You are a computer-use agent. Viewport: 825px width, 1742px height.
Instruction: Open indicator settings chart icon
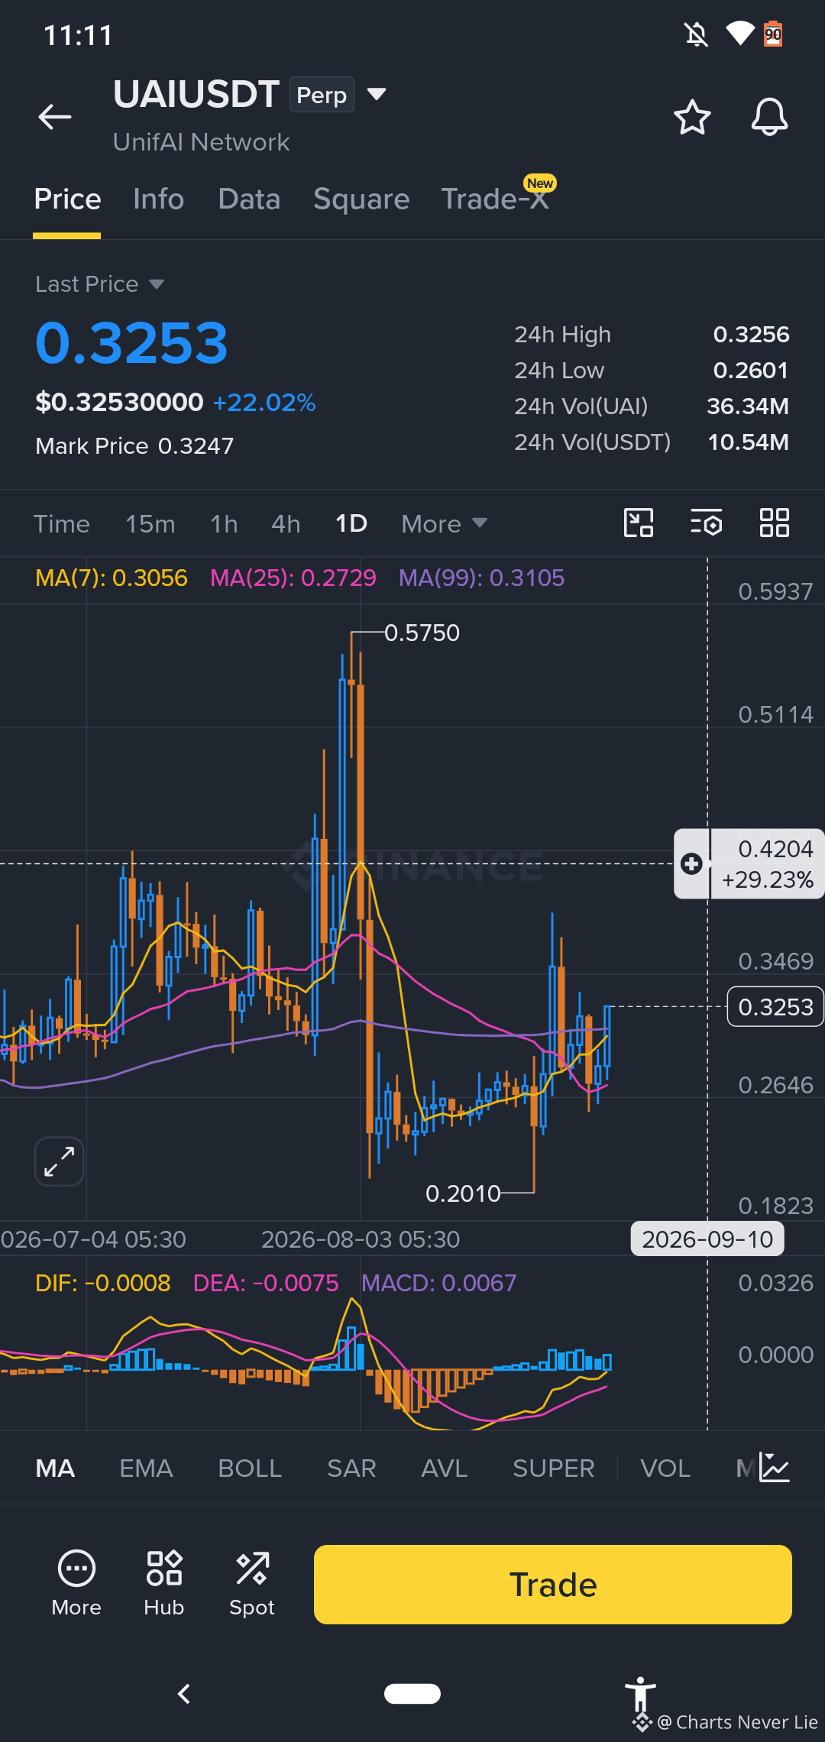774,1468
